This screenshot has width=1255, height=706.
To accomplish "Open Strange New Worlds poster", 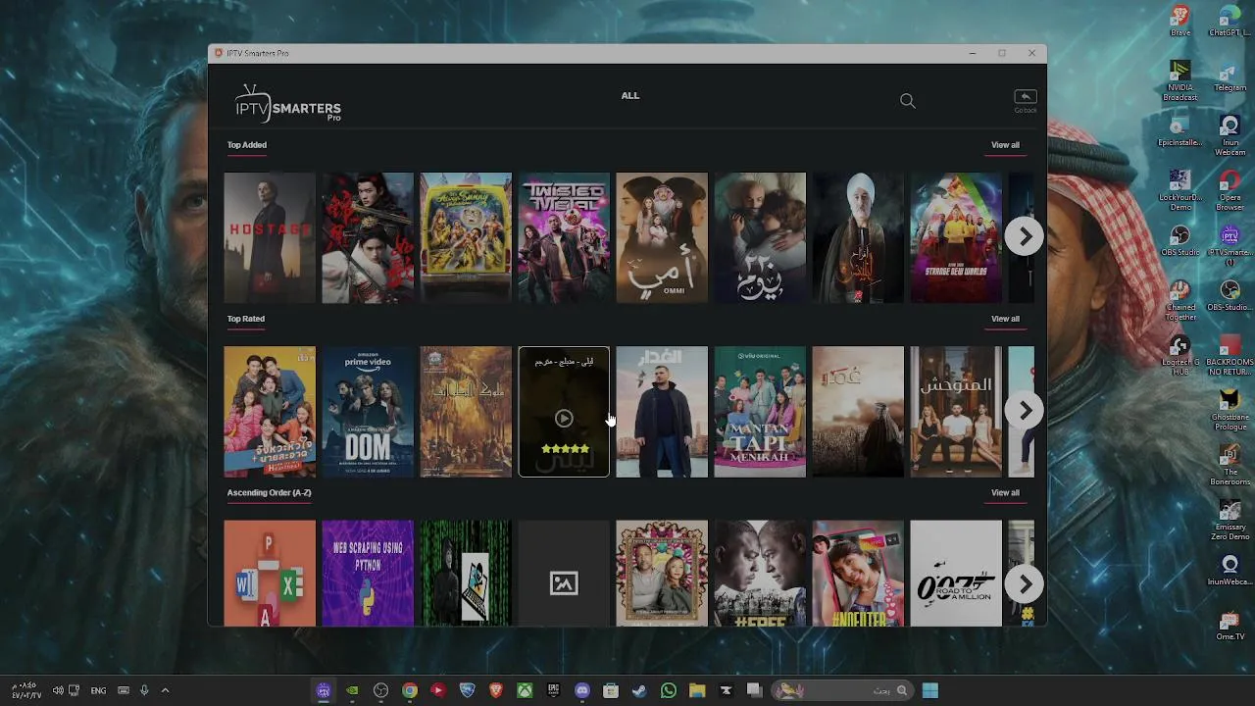I will [956, 238].
